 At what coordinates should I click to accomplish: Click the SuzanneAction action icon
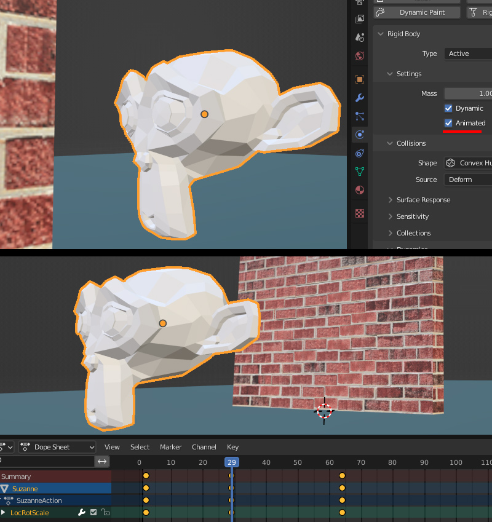tap(9, 500)
